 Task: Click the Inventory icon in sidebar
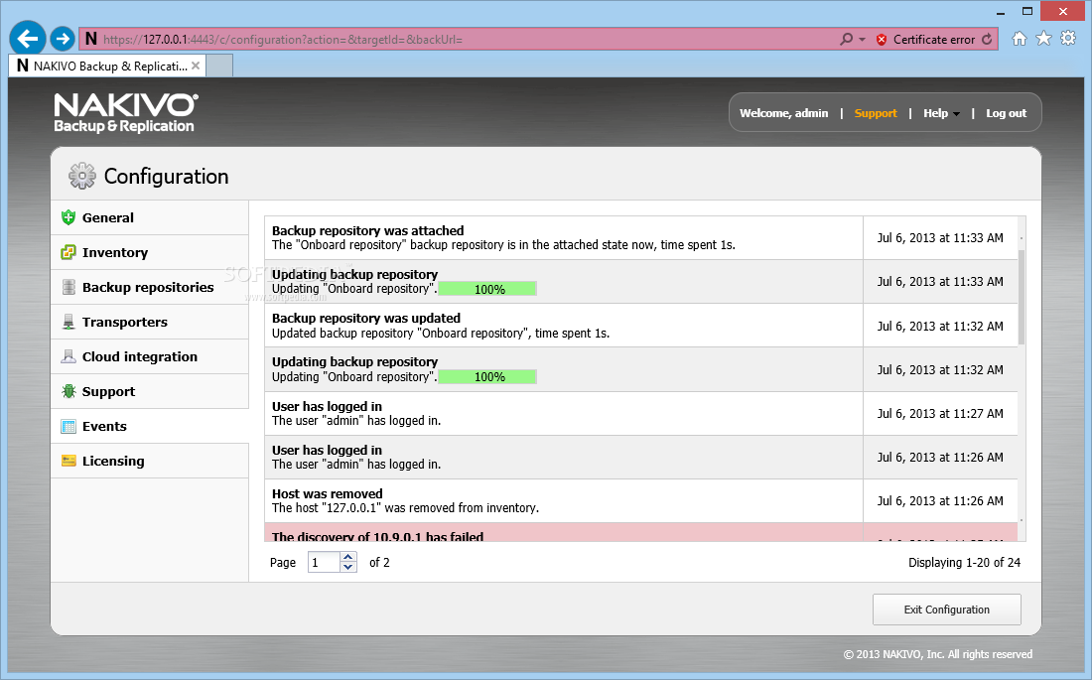point(68,252)
